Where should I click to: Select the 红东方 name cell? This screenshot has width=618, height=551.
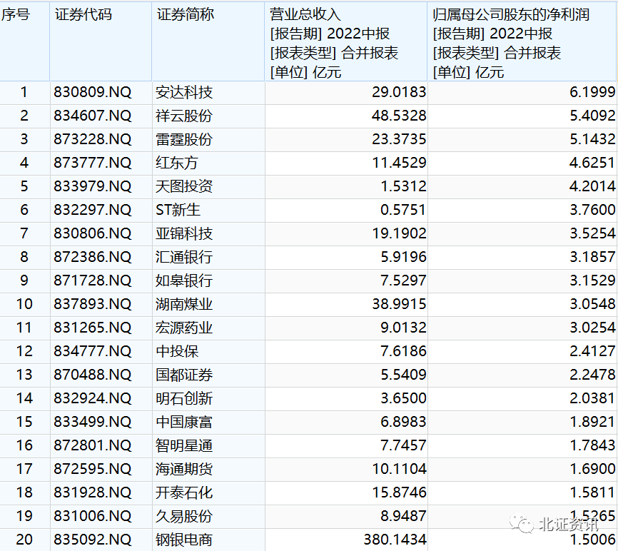pos(176,163)
